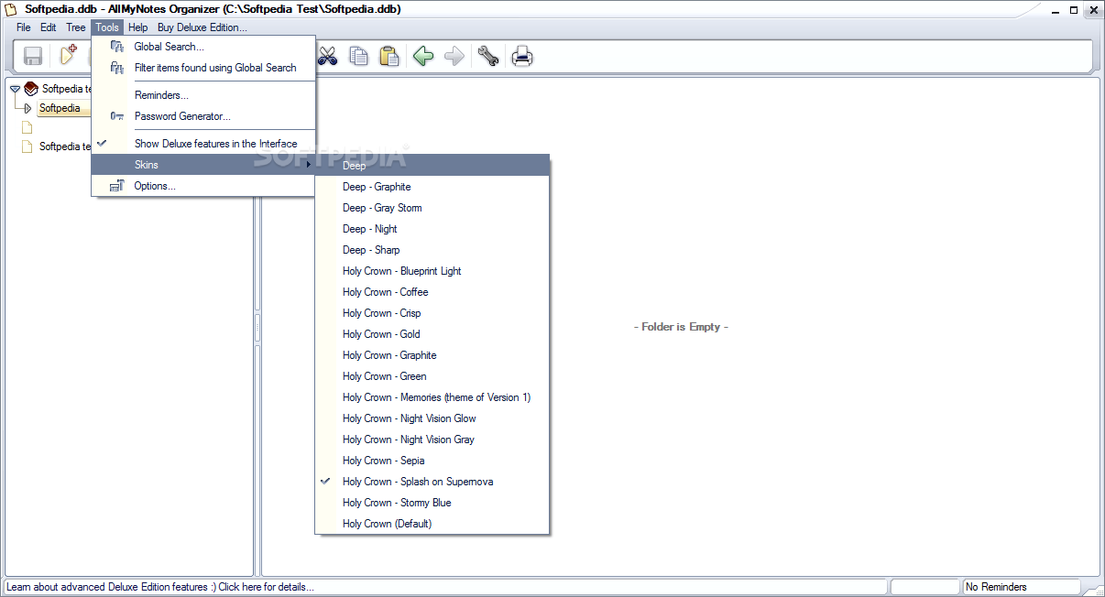The width and height of the screenshot is (1105, 597).
Task: Click the Folder is Empty message
Action: (681, 327)
